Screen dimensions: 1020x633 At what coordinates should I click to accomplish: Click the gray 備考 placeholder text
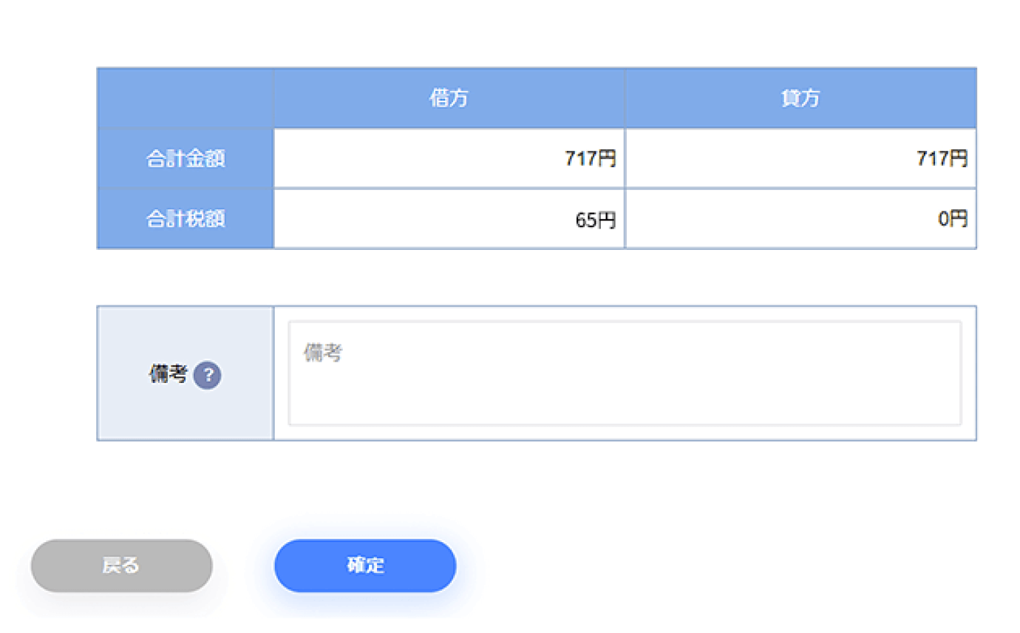(x=322, y=353)
